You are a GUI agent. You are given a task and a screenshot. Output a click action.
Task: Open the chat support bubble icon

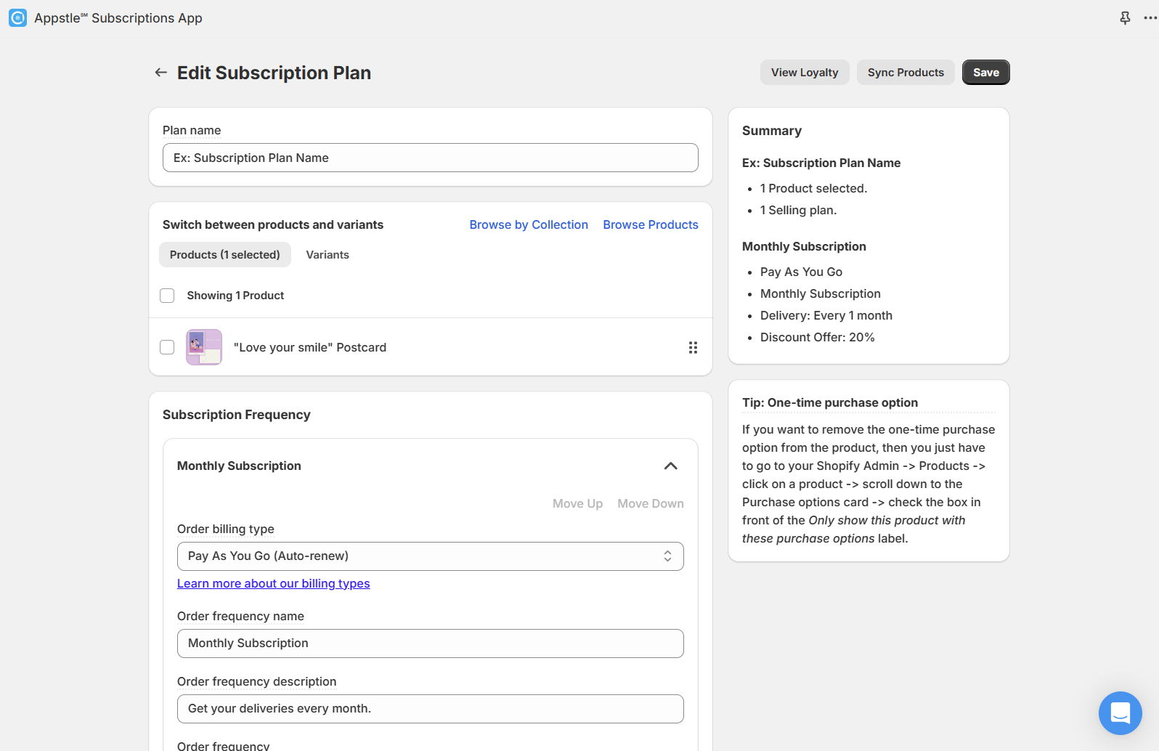tap(1121, 713)
